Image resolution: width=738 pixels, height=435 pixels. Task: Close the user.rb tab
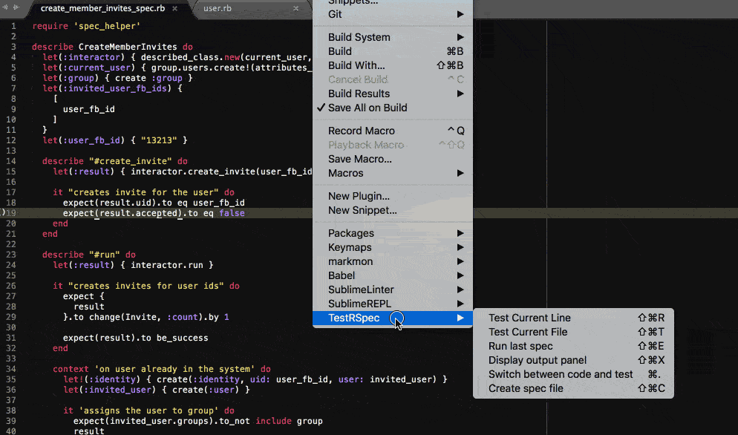pos(295,8)
